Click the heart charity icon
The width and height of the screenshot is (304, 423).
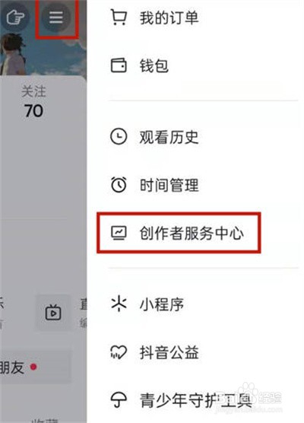[119, 352]
